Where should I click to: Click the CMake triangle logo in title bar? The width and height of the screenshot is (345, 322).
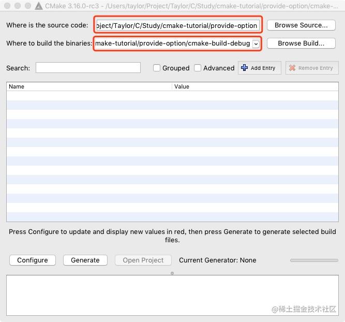coord(39,6)
